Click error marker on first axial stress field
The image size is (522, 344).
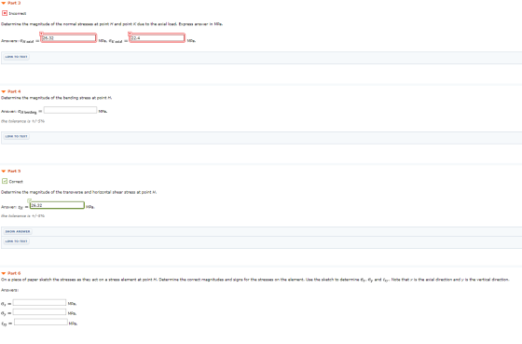[x=41, y=34]
